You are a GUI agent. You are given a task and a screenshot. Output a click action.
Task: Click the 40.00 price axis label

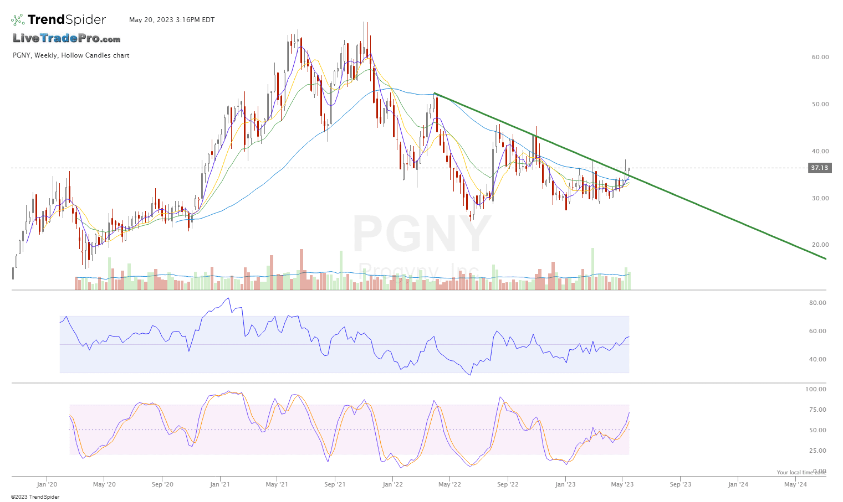[820, 151]
